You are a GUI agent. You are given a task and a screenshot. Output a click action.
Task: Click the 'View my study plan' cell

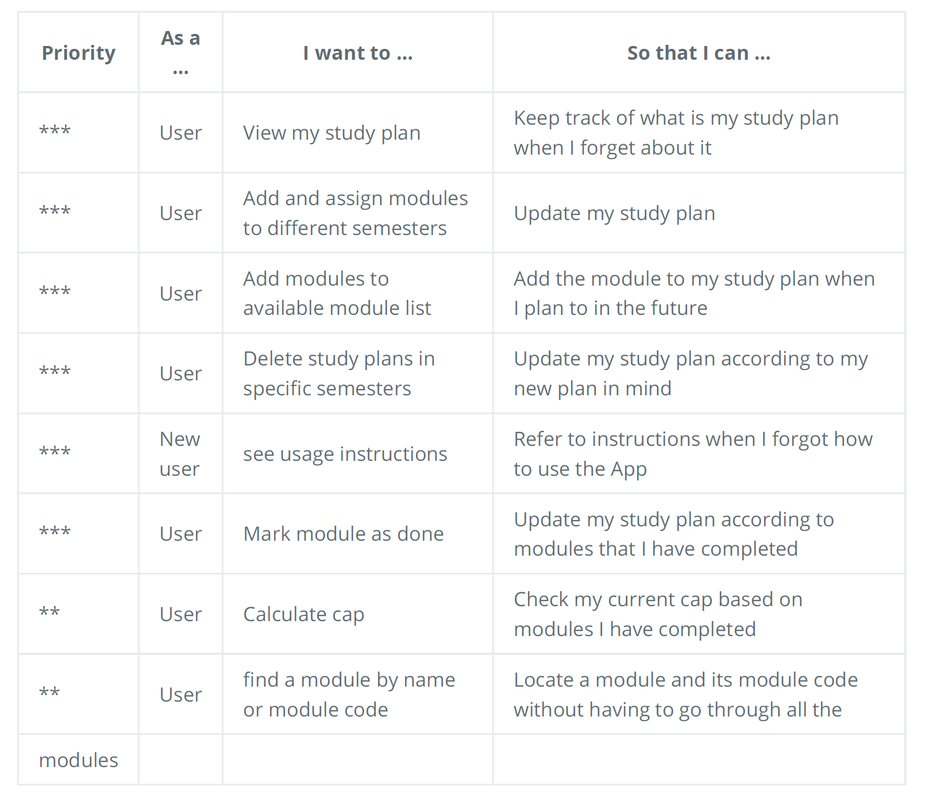click(331, 133)
